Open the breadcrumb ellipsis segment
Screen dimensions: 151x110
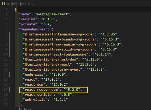coord(32,4)
